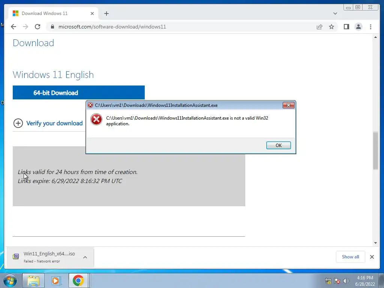
Task: Click the page scrollbar up arrow
Action: [x=375, y=37]
